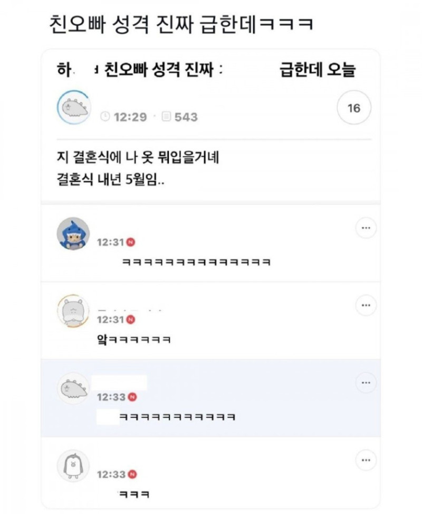Open the hamster avatar commenter profile

[73, 311]
